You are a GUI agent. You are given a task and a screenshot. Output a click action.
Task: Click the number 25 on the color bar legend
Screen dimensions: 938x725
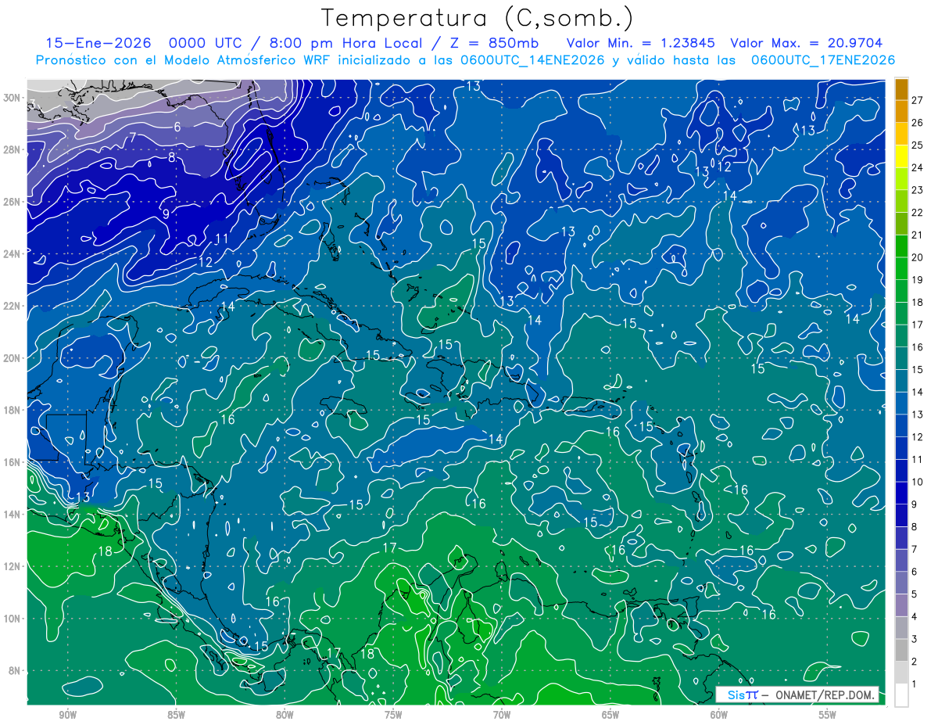(x=917, y=145)
